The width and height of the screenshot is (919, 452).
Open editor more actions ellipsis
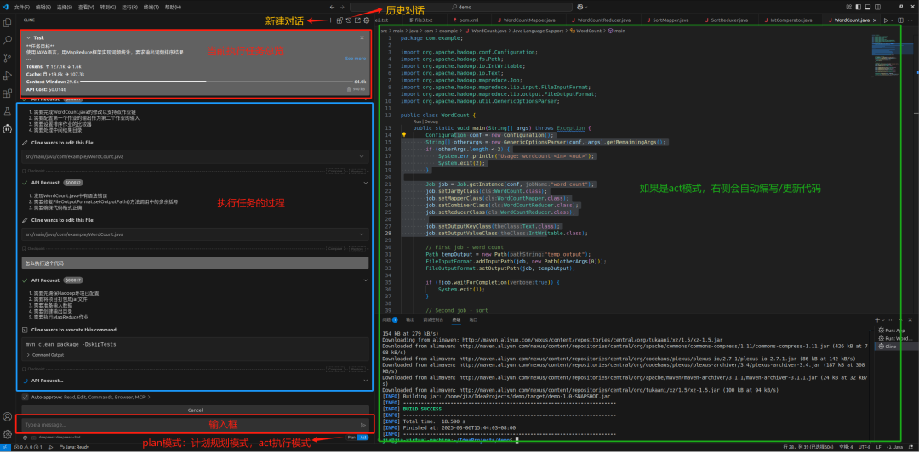tap(911, 20)
